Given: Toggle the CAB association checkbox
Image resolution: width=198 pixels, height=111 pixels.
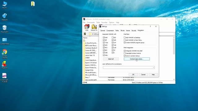Looking at the screenshot, I should tap(104, 53).
